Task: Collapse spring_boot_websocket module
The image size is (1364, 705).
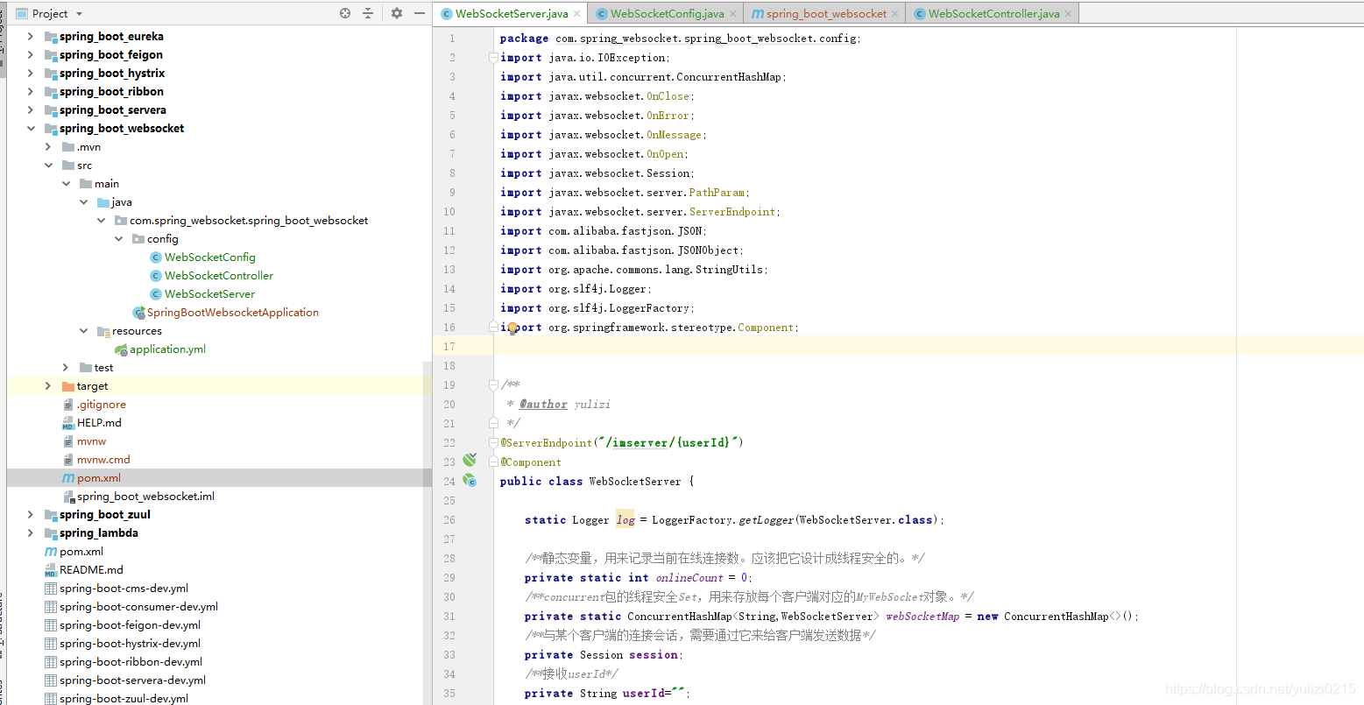Action: point(31,128)
